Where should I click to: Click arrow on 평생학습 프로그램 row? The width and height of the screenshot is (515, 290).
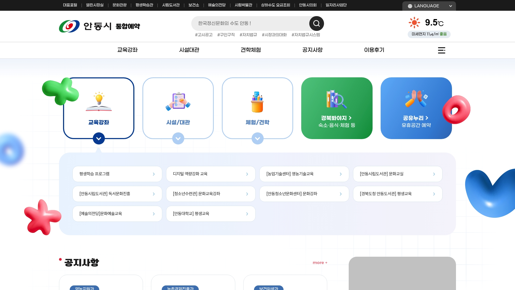pos(154,174)
